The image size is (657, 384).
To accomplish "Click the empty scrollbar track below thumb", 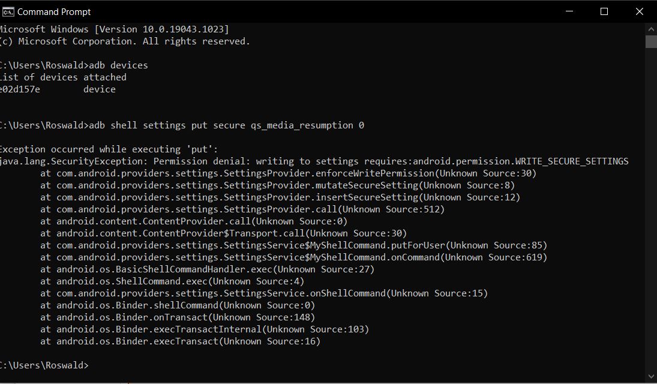I will [651, 209].
